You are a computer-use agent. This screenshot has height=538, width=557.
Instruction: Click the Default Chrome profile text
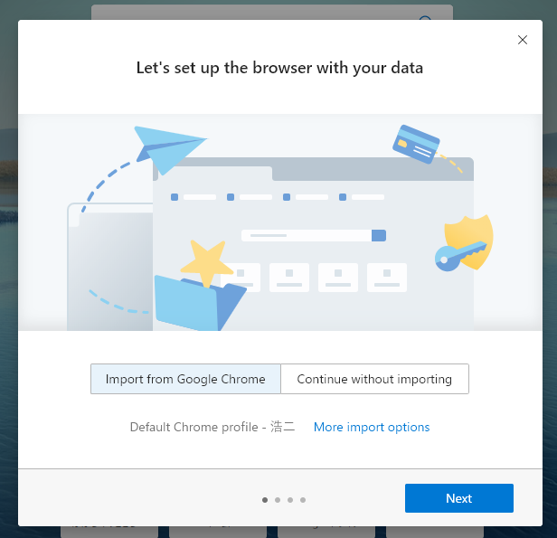pos(212,427)
